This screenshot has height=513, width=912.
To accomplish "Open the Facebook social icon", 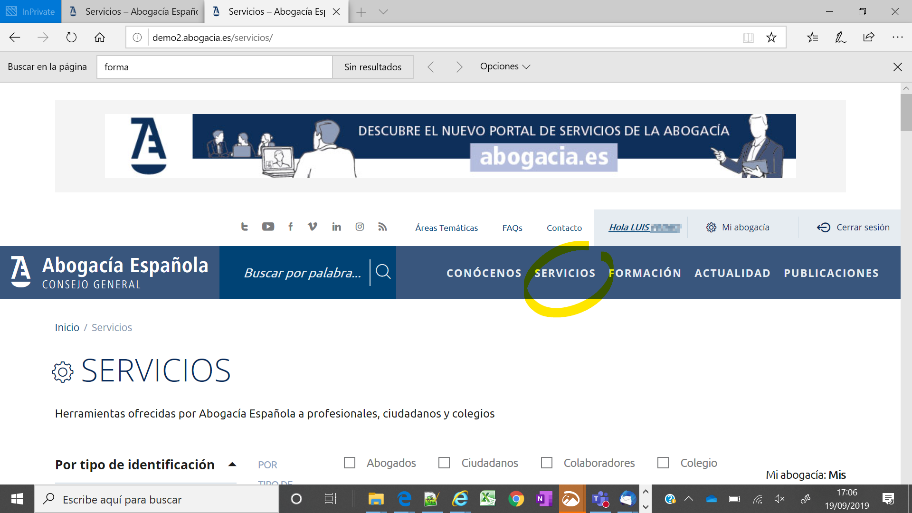I will (290, 227).
